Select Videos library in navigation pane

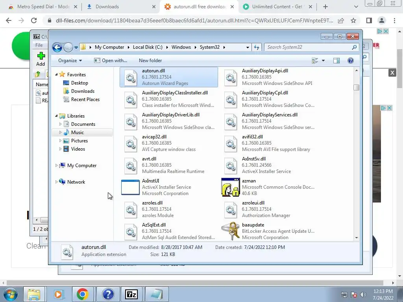[78, 149]
